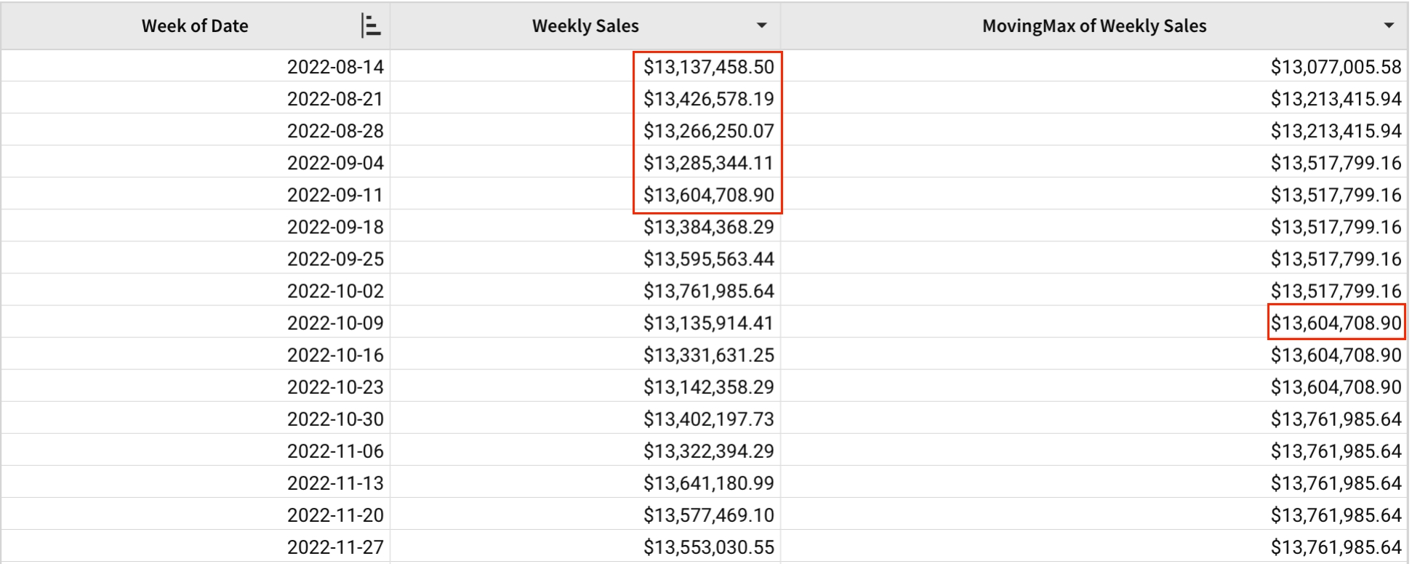
Task: Select the Weekly Sales value $13,641,180.99
Action: (708, 483)
